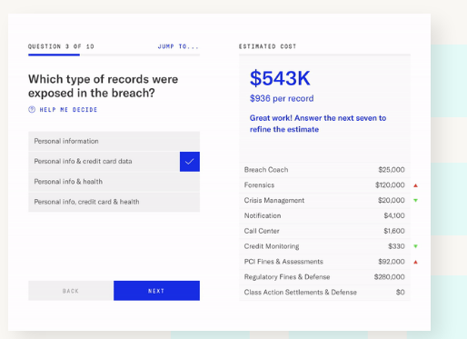This screenshot has width=467, height=339.
Task: Click the blue checkmark on selected option
Action: tap(190, 162)
